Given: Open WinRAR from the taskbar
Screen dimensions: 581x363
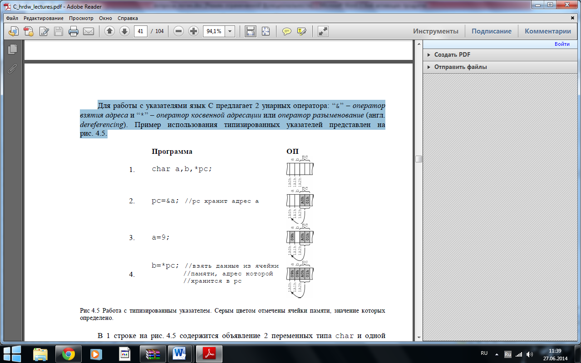Looking at the screenshot, I should tap(152, 353).
